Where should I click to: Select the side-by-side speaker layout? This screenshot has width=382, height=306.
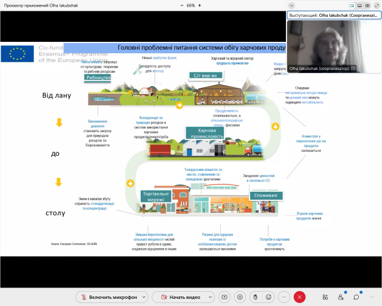[x=352, y=5]
